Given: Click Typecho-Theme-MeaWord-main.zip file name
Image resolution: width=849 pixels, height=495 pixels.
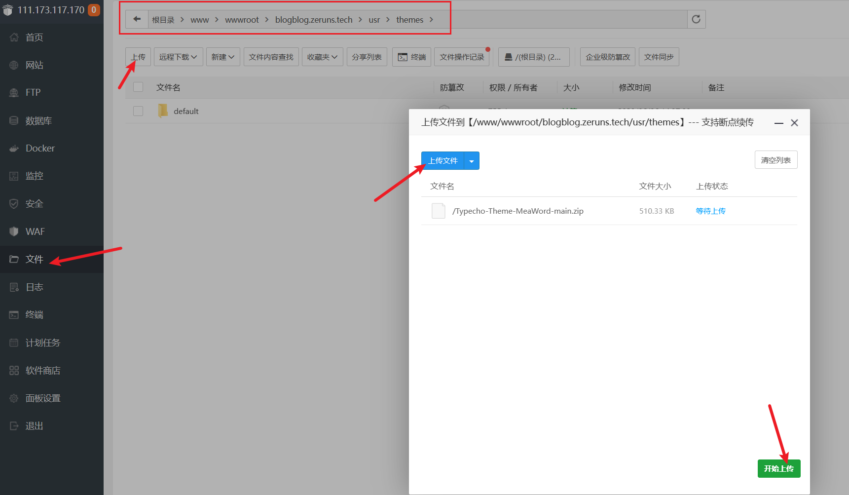Looking at the screenshot, I should [x=518, y=211].
